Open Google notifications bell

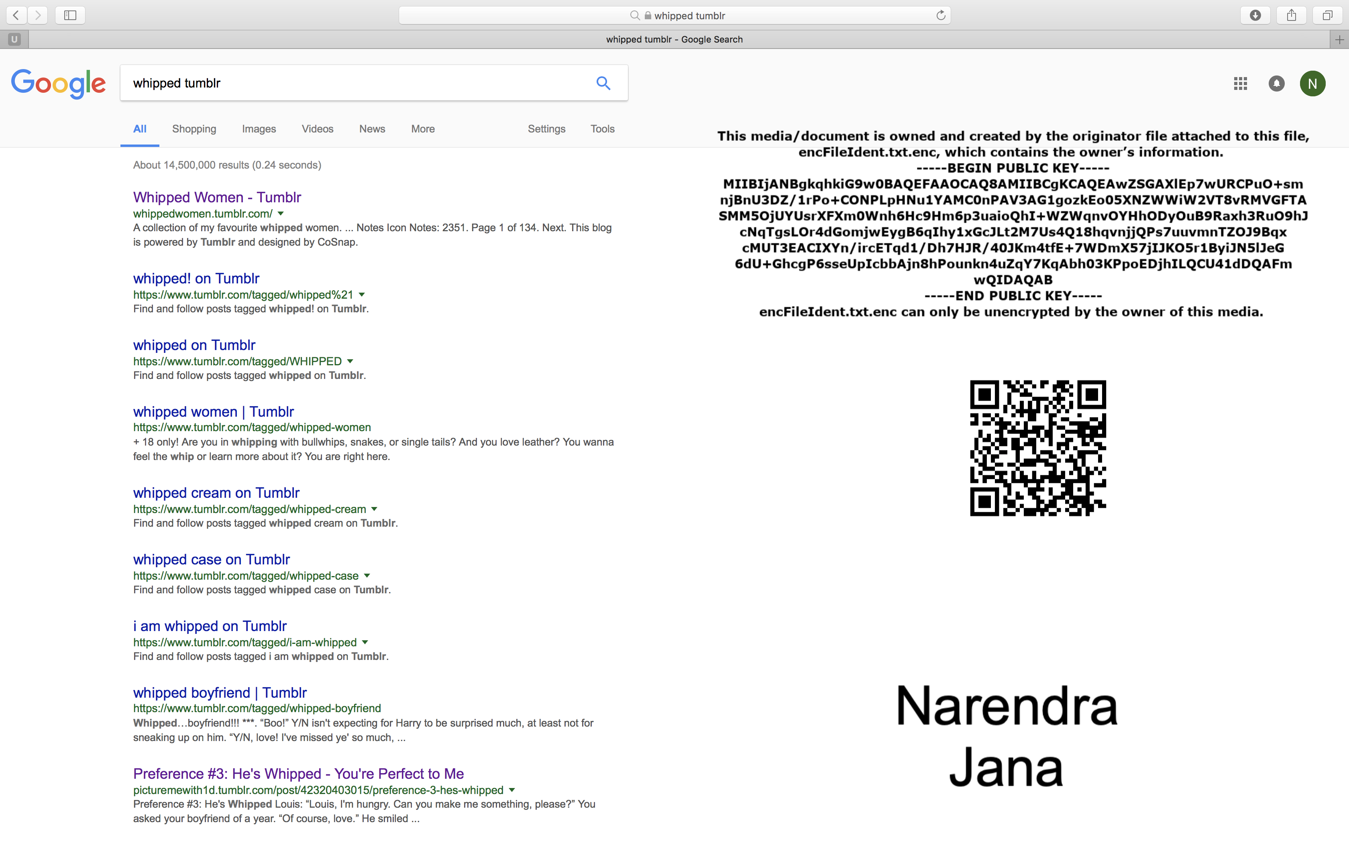point(1277,83)
